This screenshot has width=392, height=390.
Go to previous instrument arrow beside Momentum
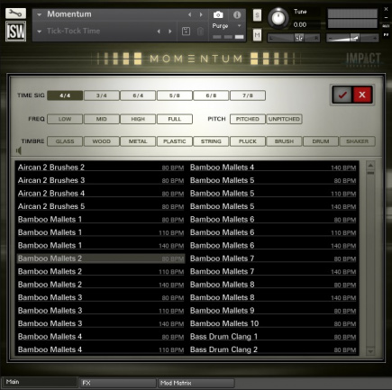point(189,14)
